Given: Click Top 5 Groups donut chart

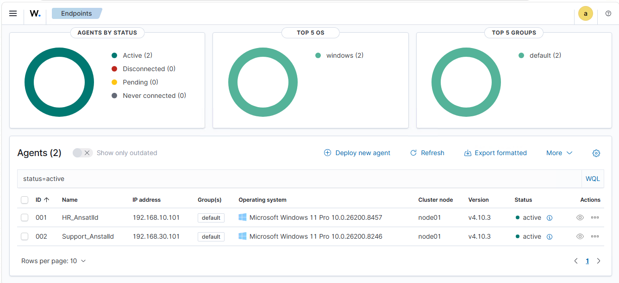Looking at the screenshot, I should (466, 82).
